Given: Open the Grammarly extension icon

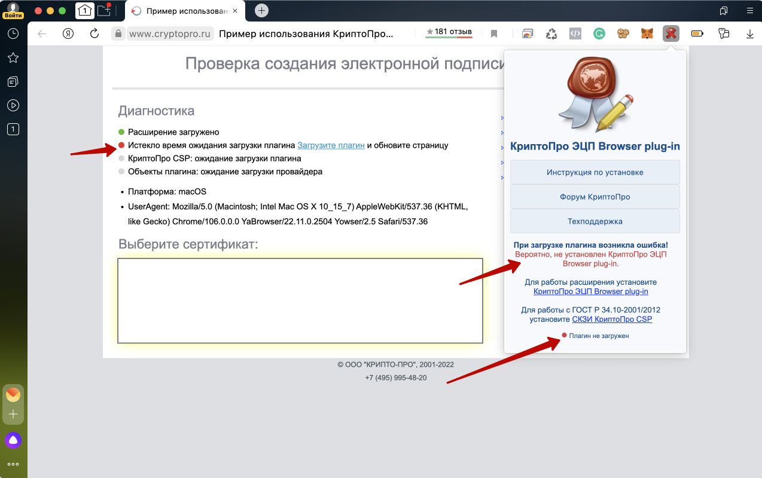Looking at the screenshot, I should (599, 34).
